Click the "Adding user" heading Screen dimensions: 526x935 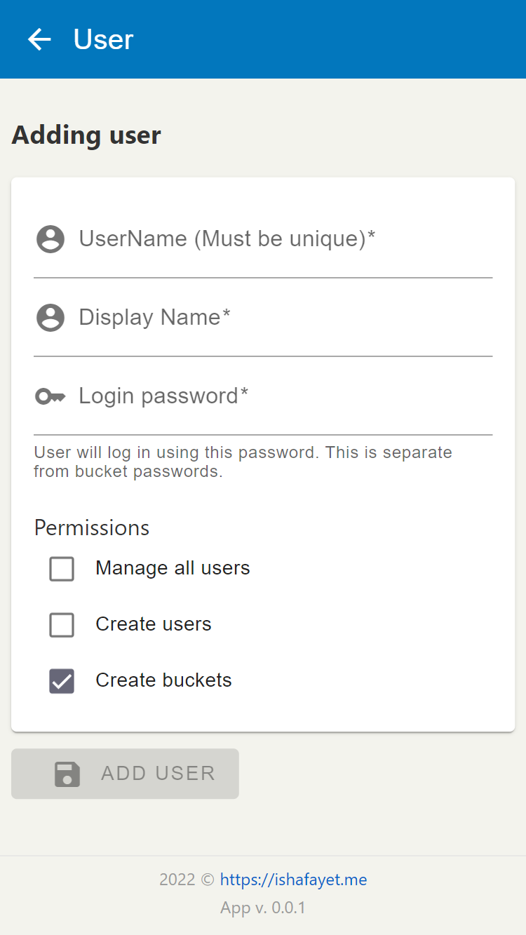click(86, 135)
